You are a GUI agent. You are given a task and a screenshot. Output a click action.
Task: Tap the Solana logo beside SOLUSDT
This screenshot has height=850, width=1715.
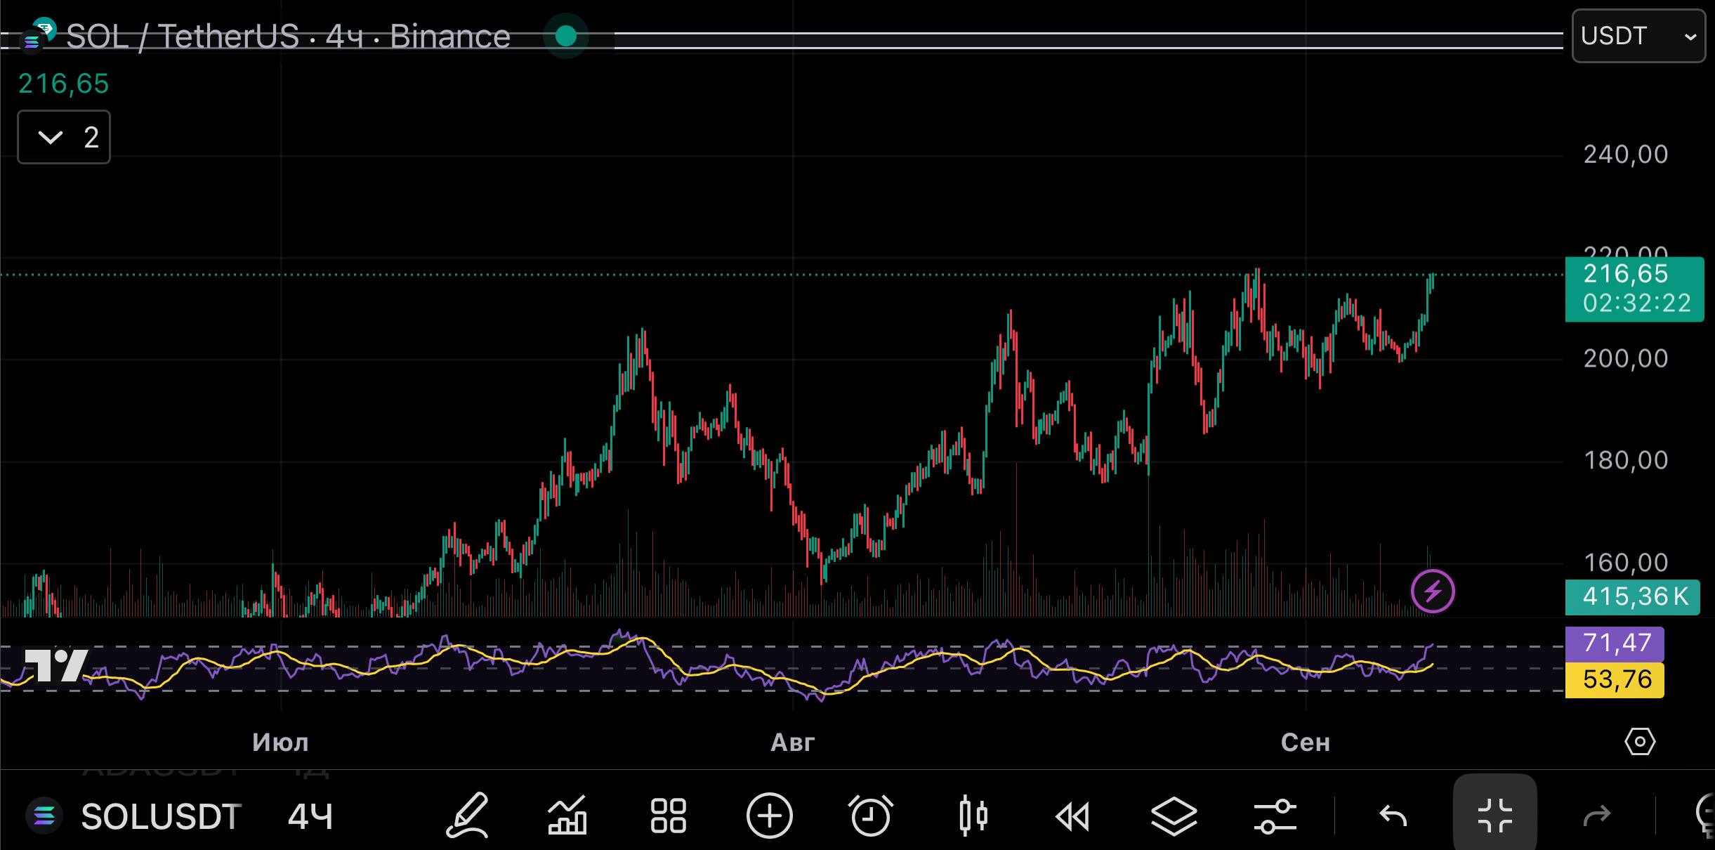click(x=44, y=816)
